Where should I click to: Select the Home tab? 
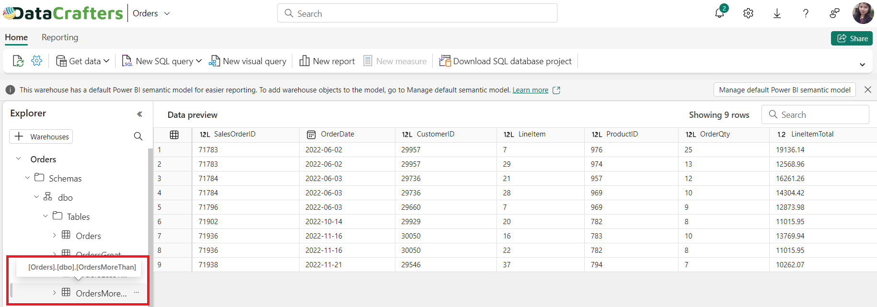coord(16,37)
